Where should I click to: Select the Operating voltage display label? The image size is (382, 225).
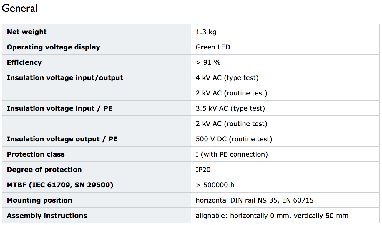click(53, 47)
